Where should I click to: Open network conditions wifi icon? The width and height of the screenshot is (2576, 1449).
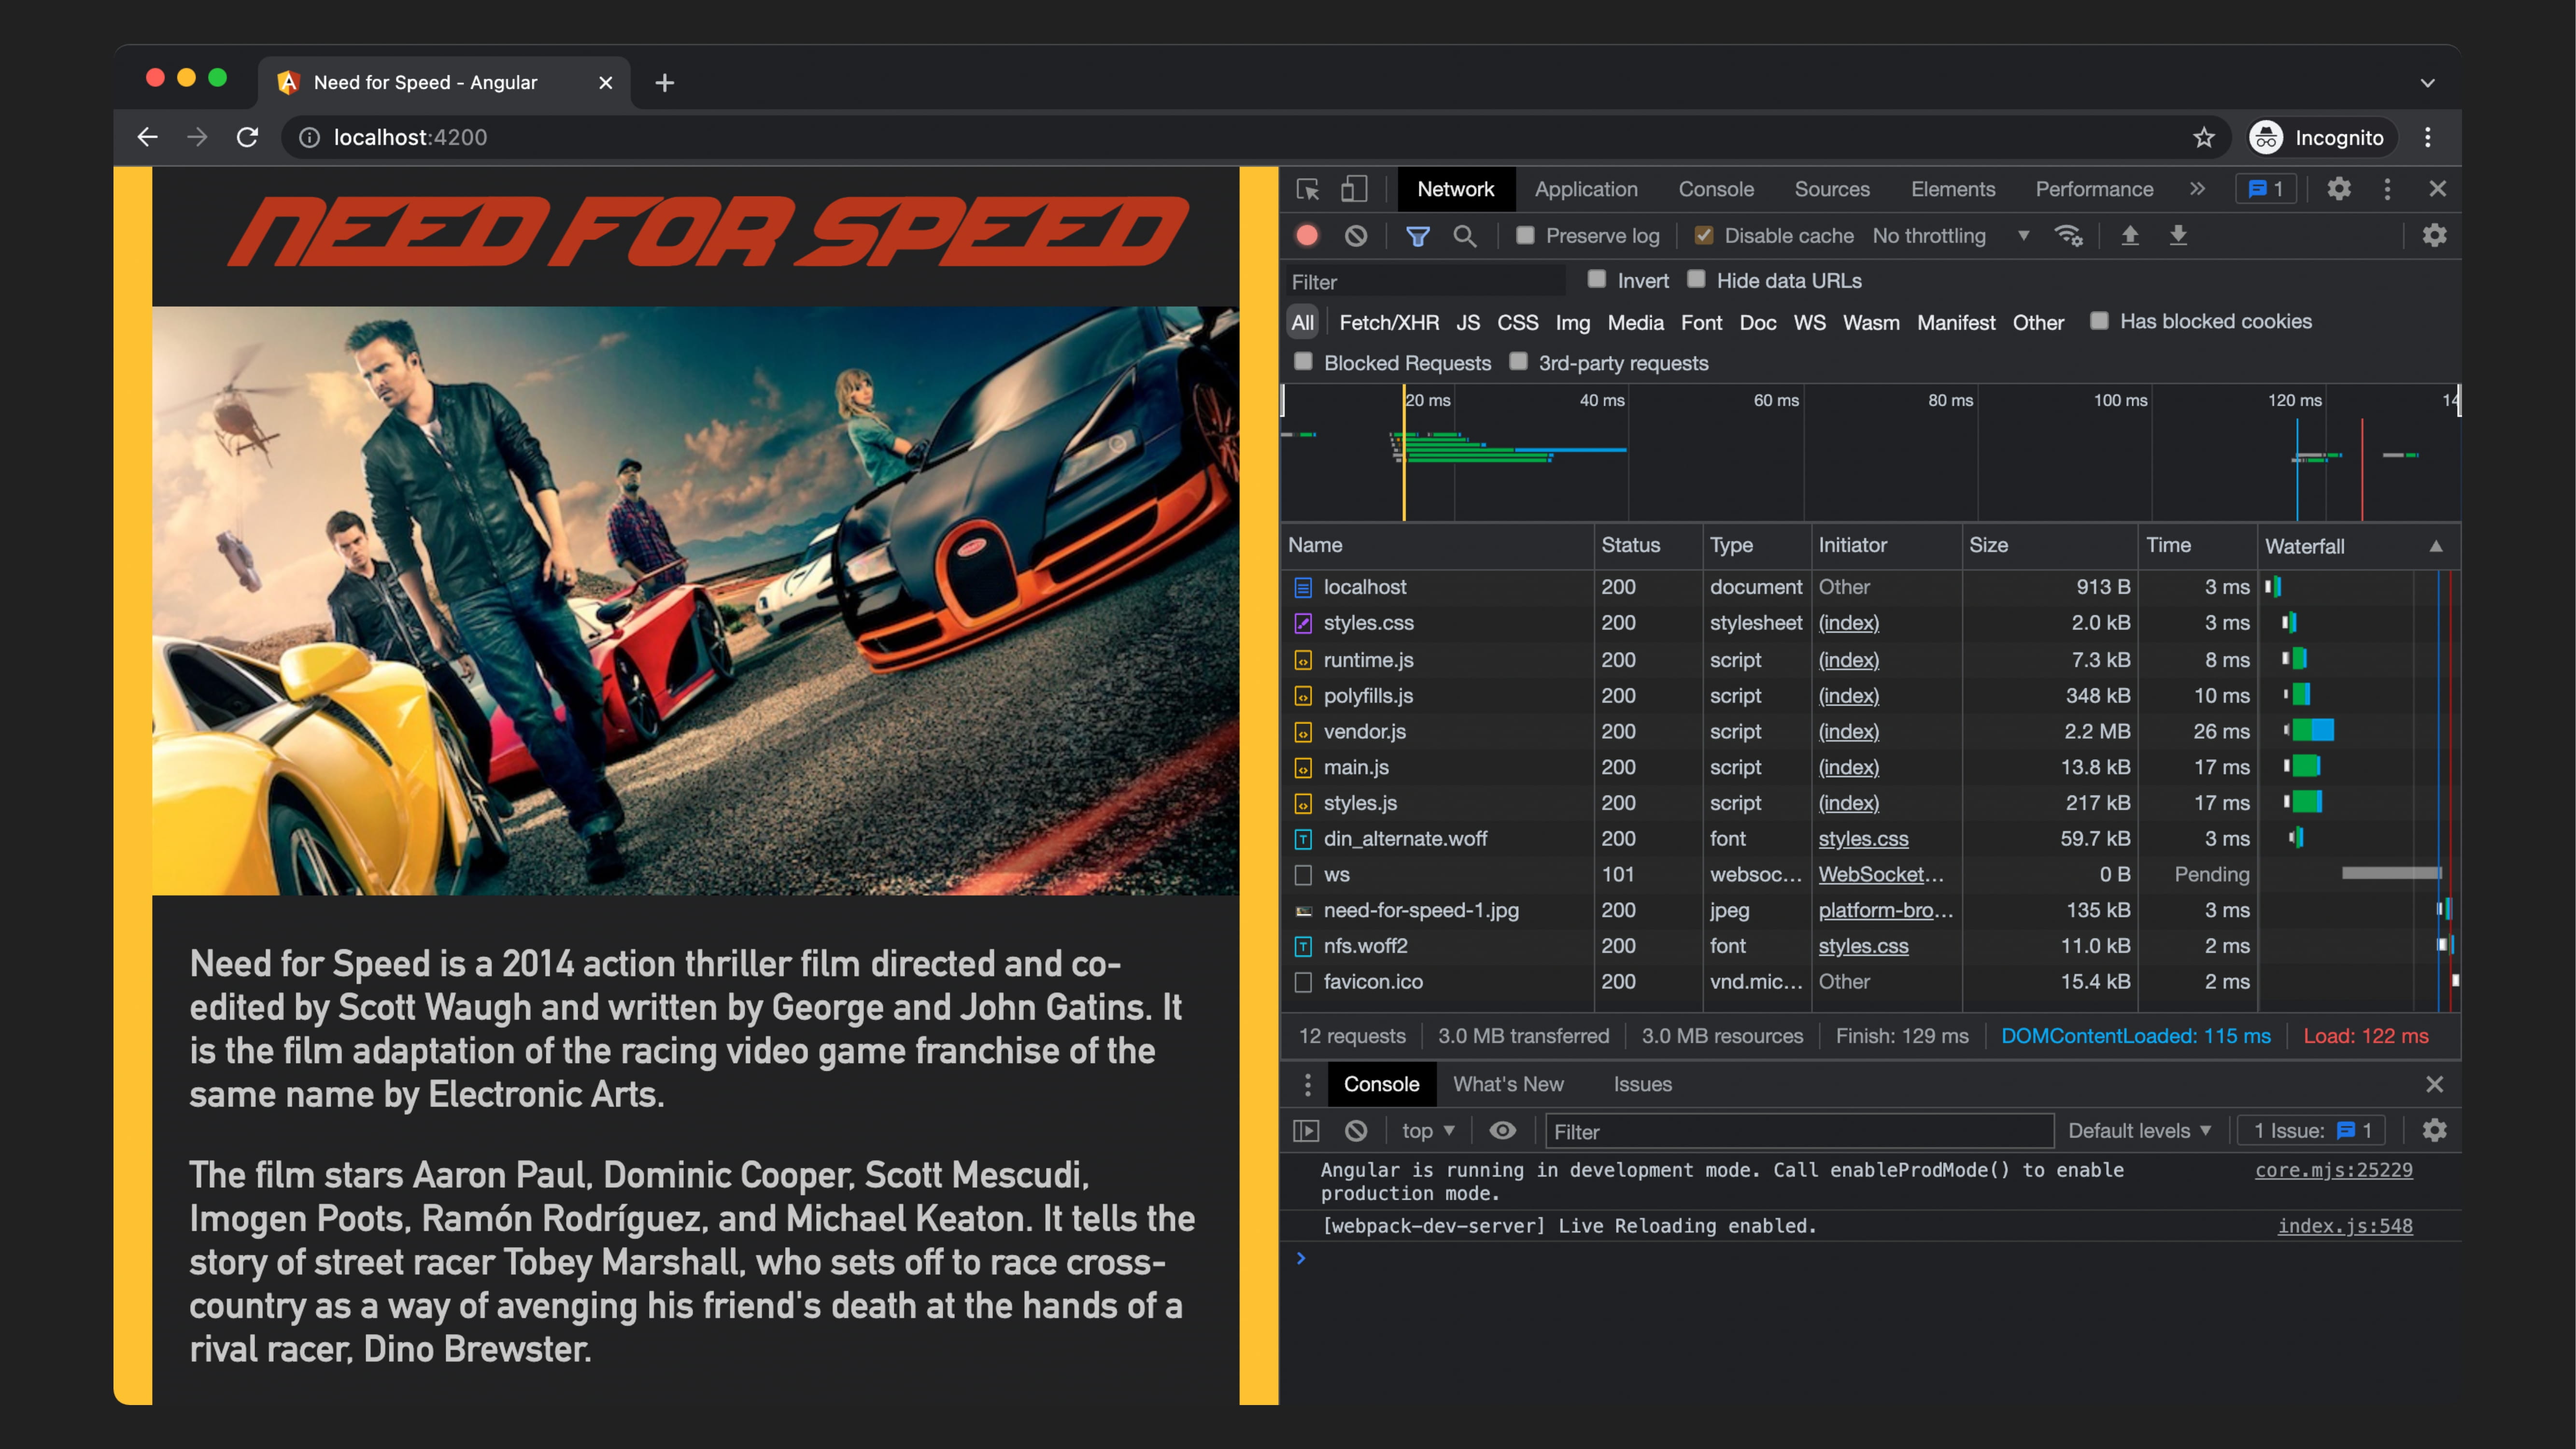pos(2068,236)
